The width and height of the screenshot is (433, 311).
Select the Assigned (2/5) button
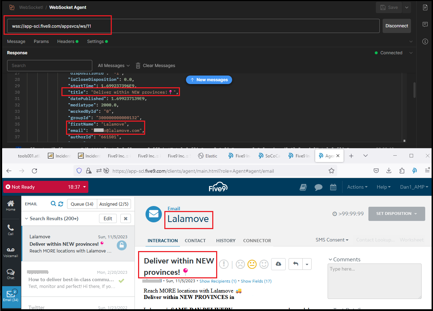[114, 204]
